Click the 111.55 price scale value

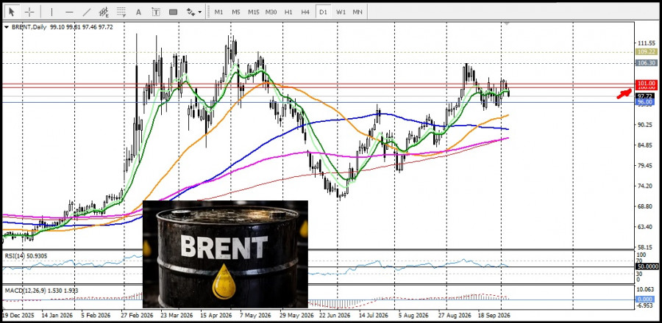[x=647, y=43]
